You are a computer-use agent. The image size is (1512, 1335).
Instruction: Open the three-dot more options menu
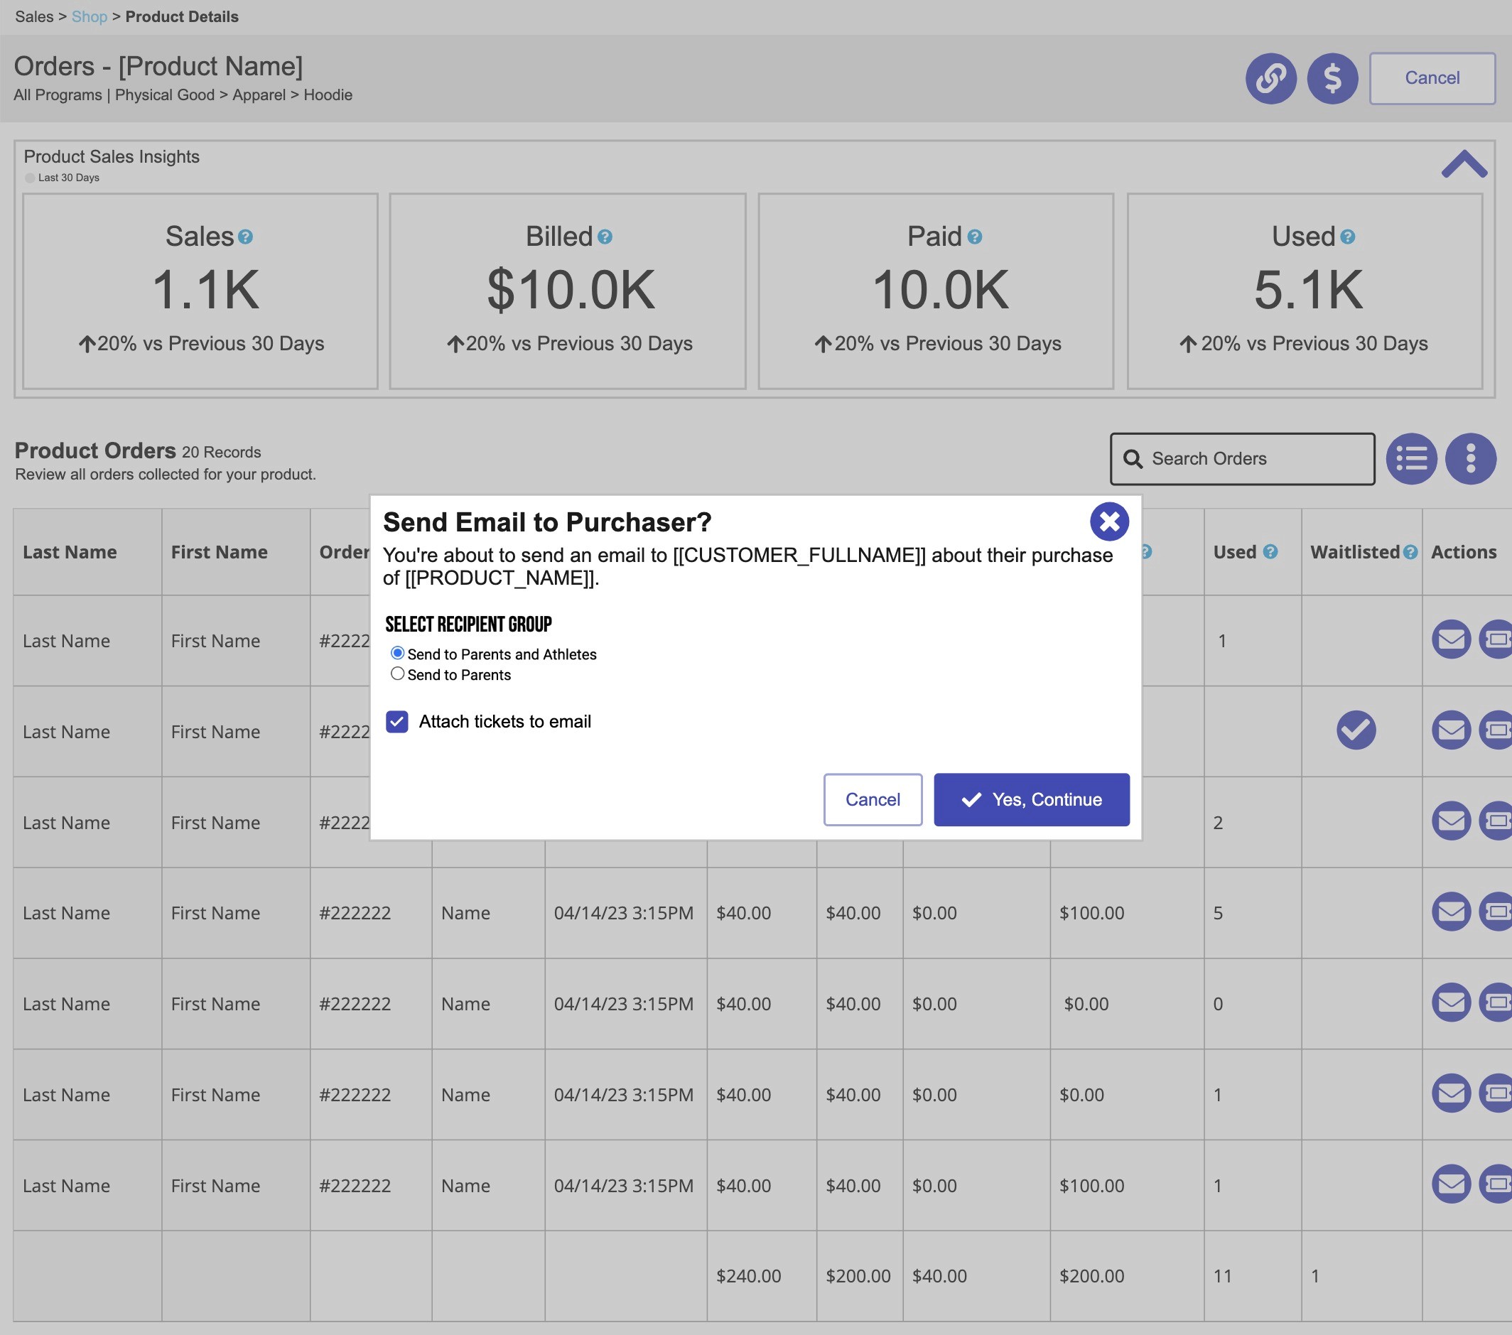[1470, 458]
